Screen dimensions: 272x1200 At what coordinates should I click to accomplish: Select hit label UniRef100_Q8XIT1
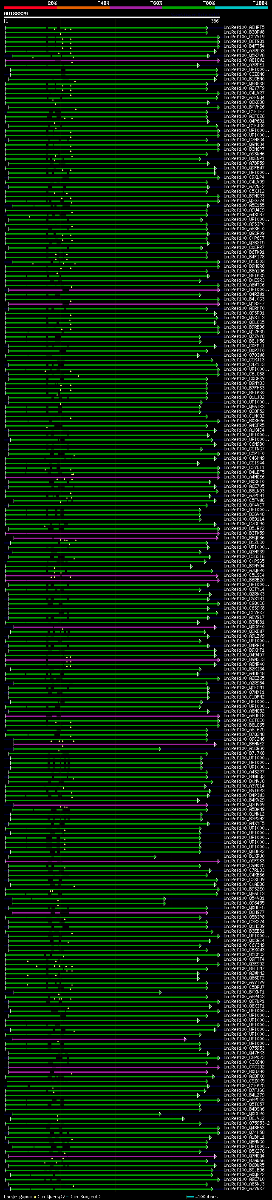click(x=244, y=1006)
